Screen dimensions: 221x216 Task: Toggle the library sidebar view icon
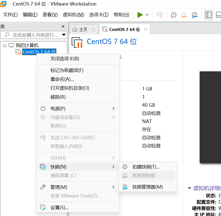[209, 15]
